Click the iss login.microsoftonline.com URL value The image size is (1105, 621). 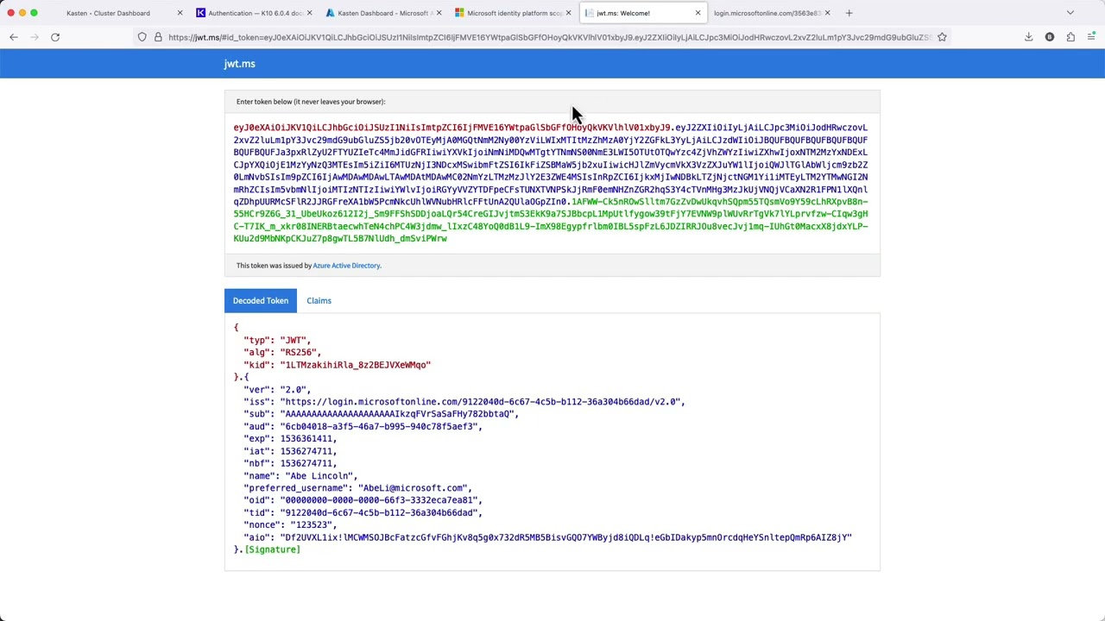[x=482, y=402]
